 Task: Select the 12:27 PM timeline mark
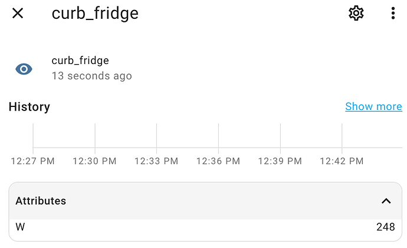click(32, 161)
